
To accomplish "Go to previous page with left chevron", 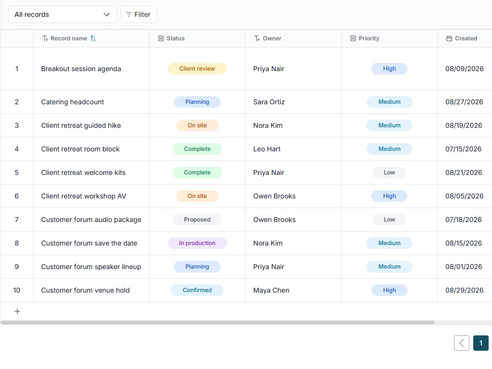I will [x=462, y=343].
